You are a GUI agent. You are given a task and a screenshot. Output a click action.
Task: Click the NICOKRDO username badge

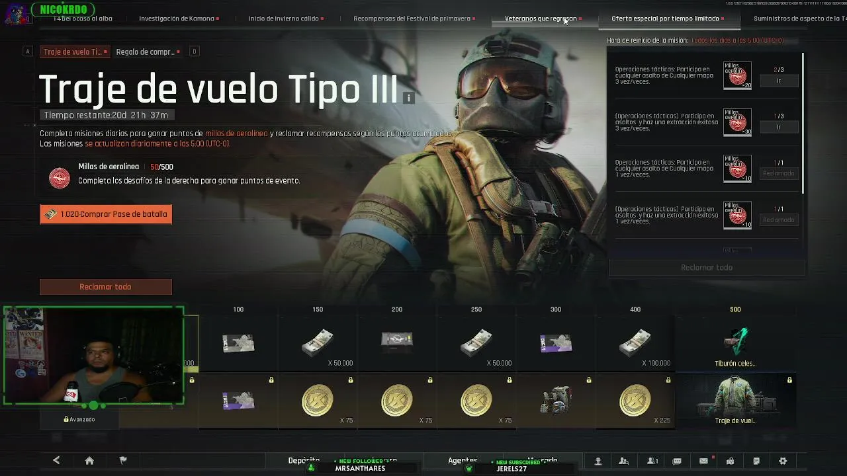coord(62,10)
